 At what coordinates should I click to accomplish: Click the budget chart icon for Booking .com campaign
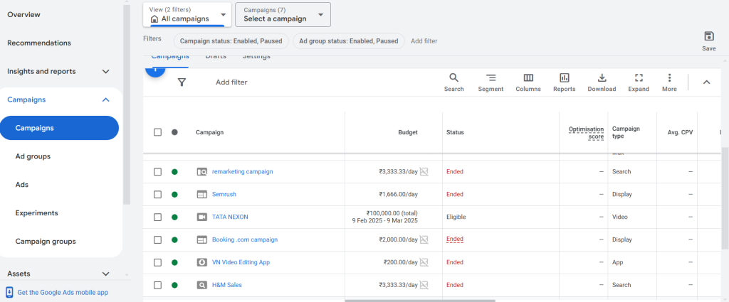point(424,240)
